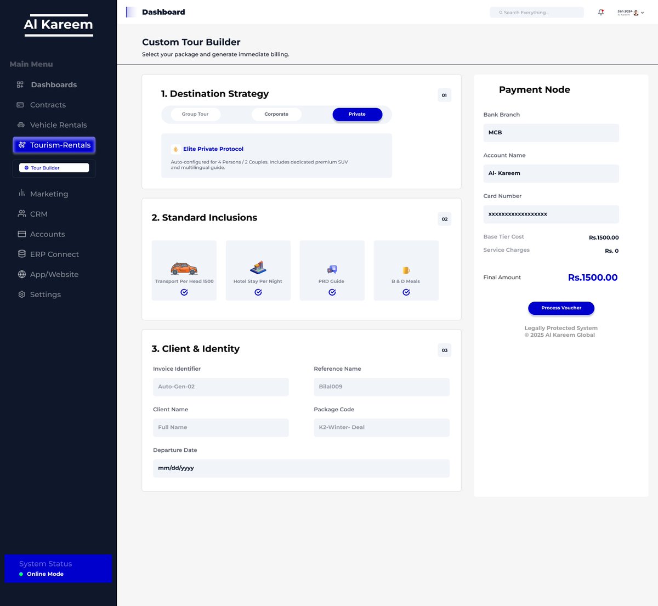Open the Accounts menu item

click(x=47, y=234)
